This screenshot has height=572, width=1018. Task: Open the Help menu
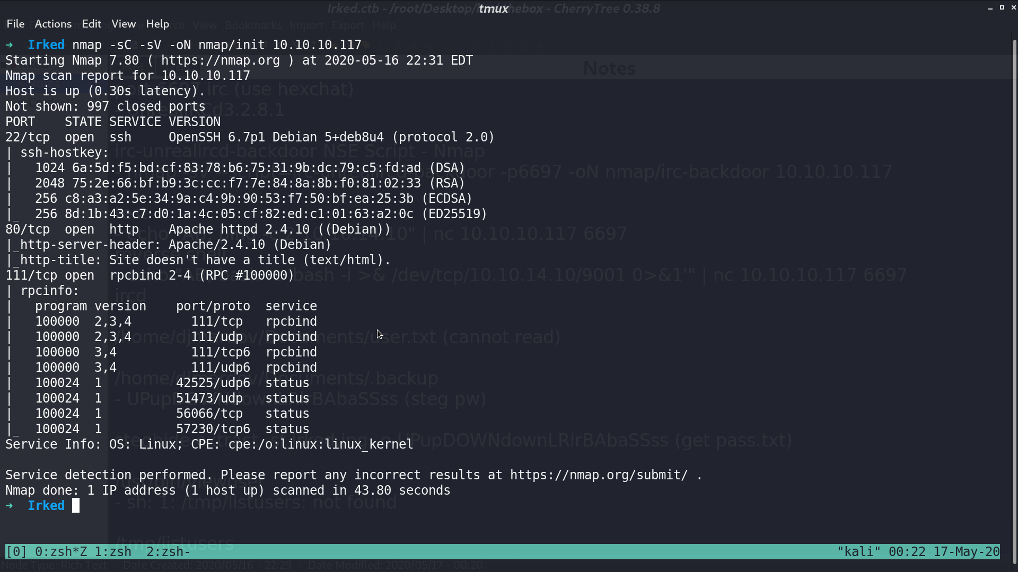[x=157, y=24]
